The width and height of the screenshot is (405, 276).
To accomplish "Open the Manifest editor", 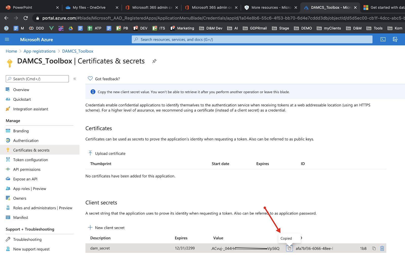I will pyautogui.click(x=21, y=218).
